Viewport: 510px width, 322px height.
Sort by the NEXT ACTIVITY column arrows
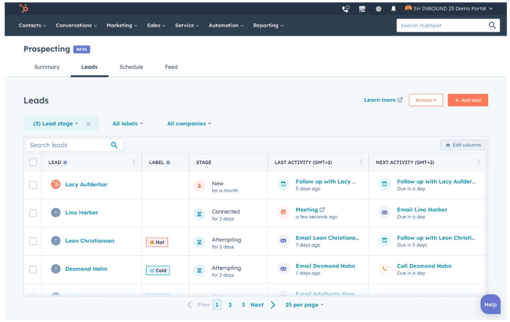click(x=478, y=162)
